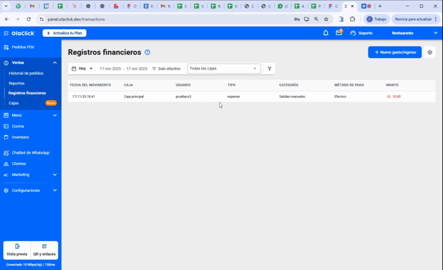
Task: Collapse the Ventas section chevron
Action: click(x=55, y=63)
